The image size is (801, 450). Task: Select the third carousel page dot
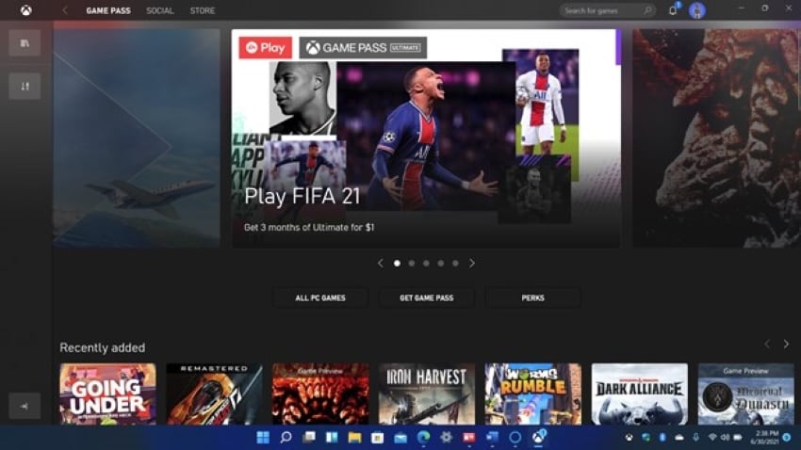click(x=426, y=264)
